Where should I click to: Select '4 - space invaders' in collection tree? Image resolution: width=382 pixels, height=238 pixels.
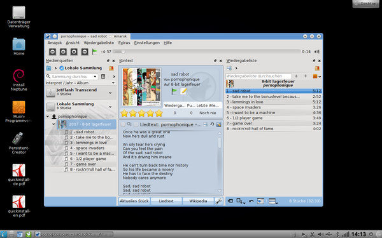pyautogui.click(x=87, y=148)
